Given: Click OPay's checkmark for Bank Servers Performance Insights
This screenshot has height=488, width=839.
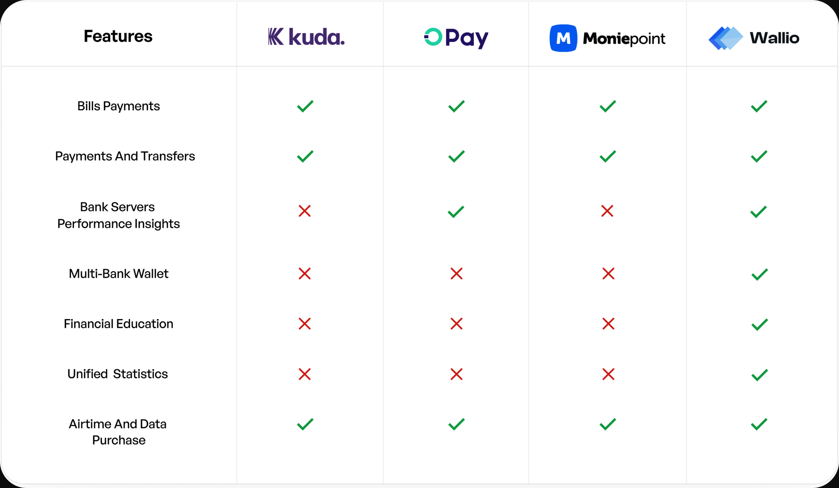Looking at the screenshot, I should 456,212.
